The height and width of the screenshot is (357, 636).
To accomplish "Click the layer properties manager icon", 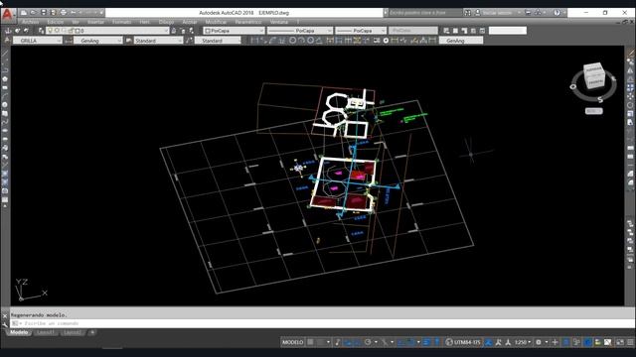I will (41, 31).
